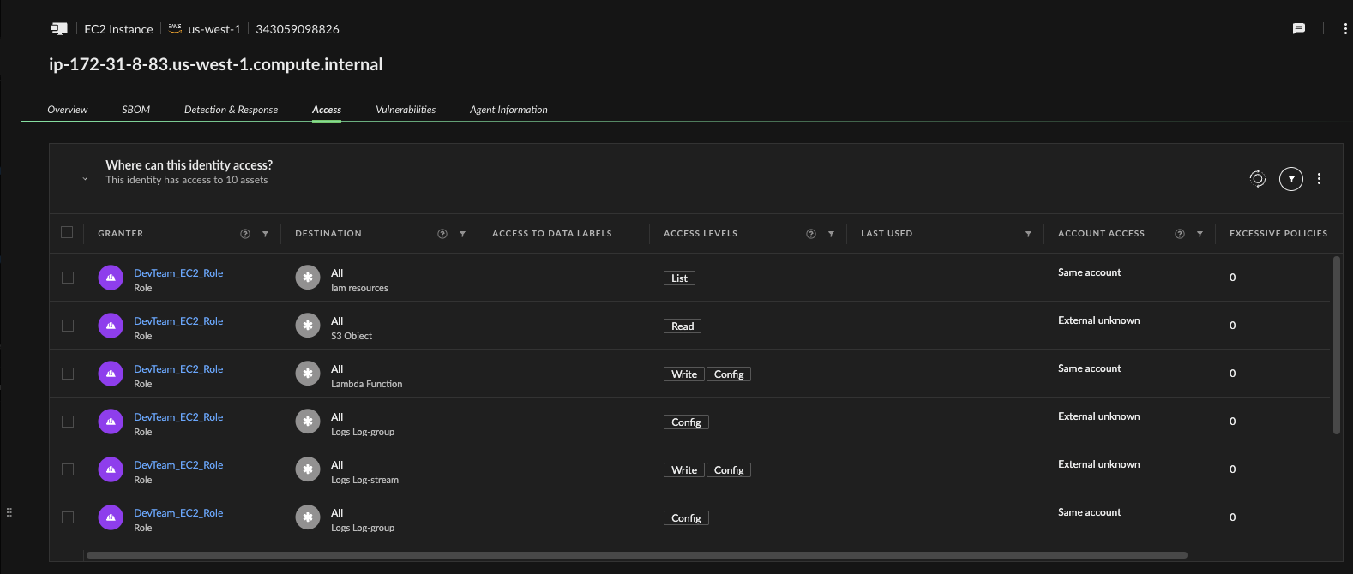
Task: Open the access panel kebab menu
Action: click(x=1319, y=178)
